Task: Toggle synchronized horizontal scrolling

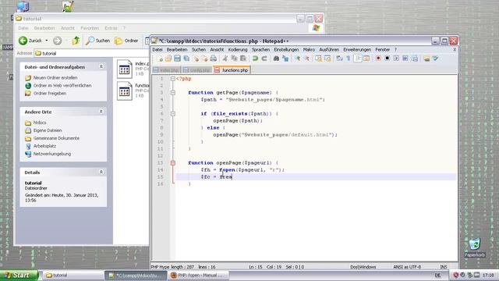Action: [327, 59]
